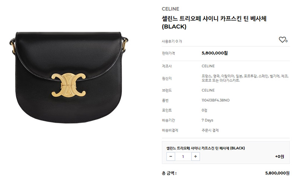Click the 7 Days delivery period
This screenshot has width=298, height=179.
(x=207, y=120)
